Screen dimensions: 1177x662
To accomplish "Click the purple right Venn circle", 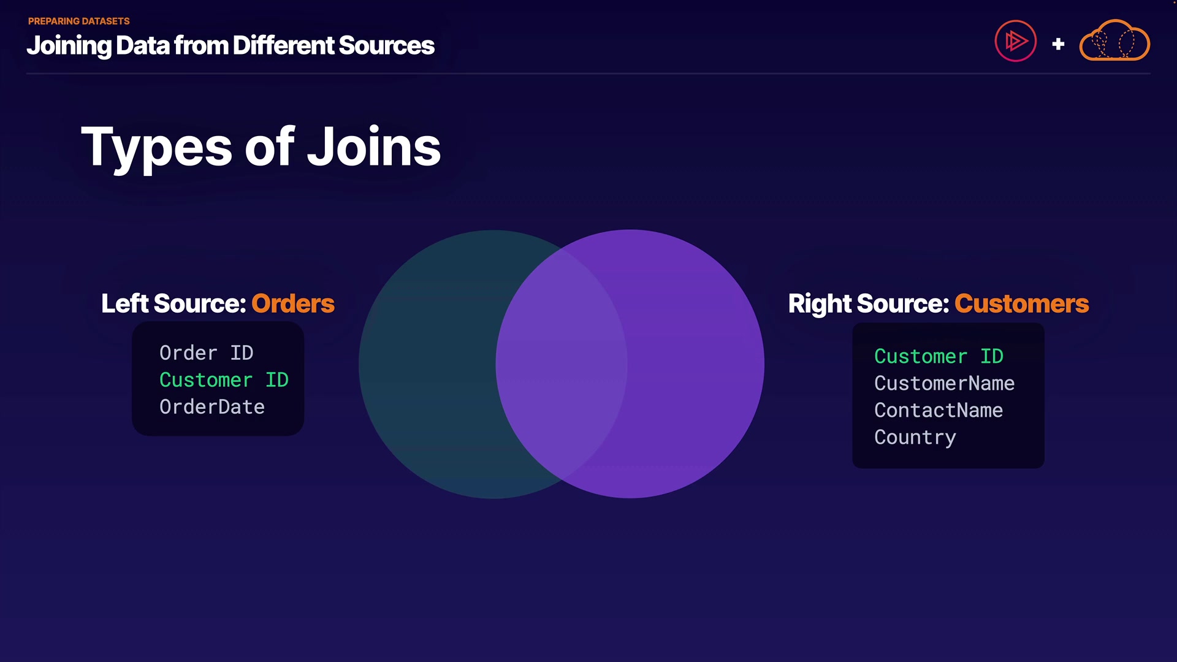I will coord(696,364).
